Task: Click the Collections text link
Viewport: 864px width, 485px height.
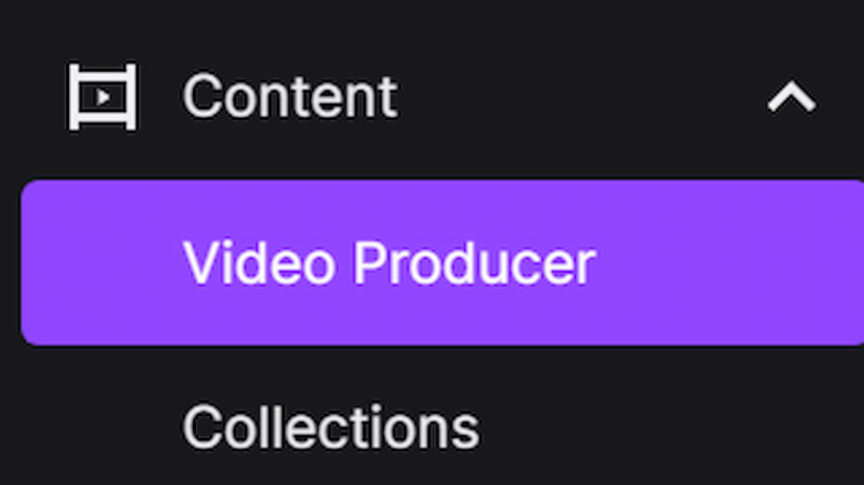Action: click(x=330, y=427)
